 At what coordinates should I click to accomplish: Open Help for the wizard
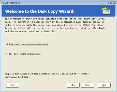12,85
